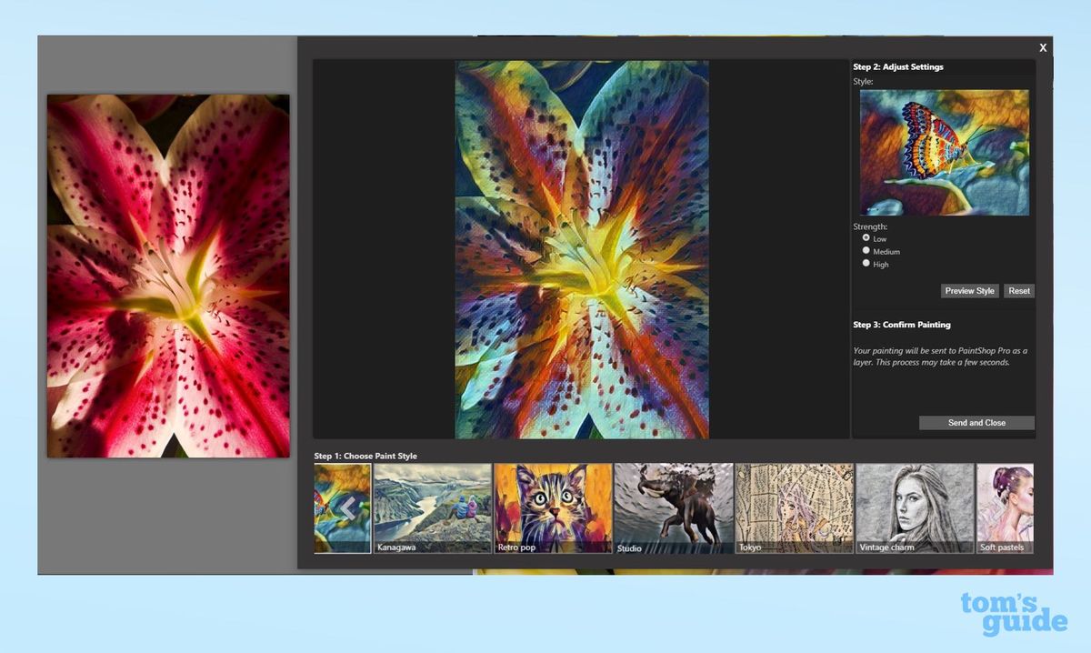This screenshot has width=1091, height=653.
Task: Apply the Studio paint style
Action: pyautogui.click(x=674, y=507)
